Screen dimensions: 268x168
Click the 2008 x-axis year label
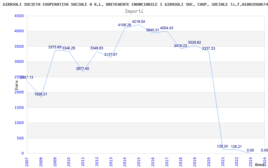pyautogui.click(x=41, y=162)
